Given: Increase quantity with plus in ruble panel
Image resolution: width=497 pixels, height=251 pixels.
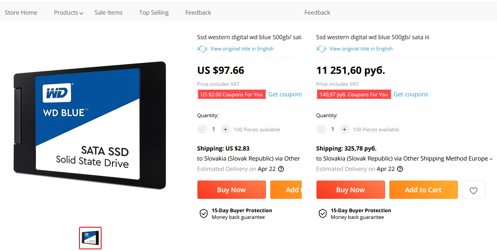Looking at the screenshot, I should [345, 130].
